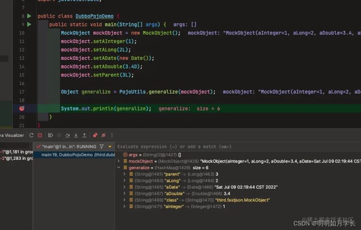Expand the mockObject variable node

(x=119, y=161)
